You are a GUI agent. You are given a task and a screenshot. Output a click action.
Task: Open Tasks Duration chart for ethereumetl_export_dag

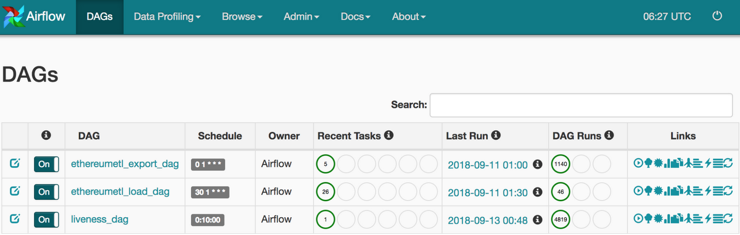click(667, 163)
